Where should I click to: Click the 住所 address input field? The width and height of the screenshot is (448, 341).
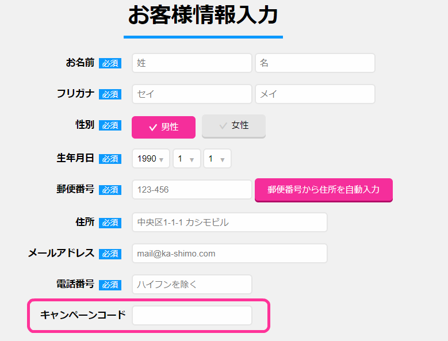point(229,223)
